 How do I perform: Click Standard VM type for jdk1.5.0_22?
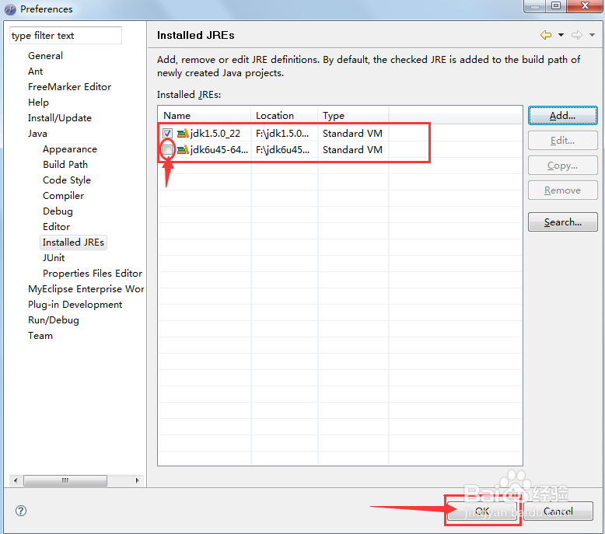point(352,134)
